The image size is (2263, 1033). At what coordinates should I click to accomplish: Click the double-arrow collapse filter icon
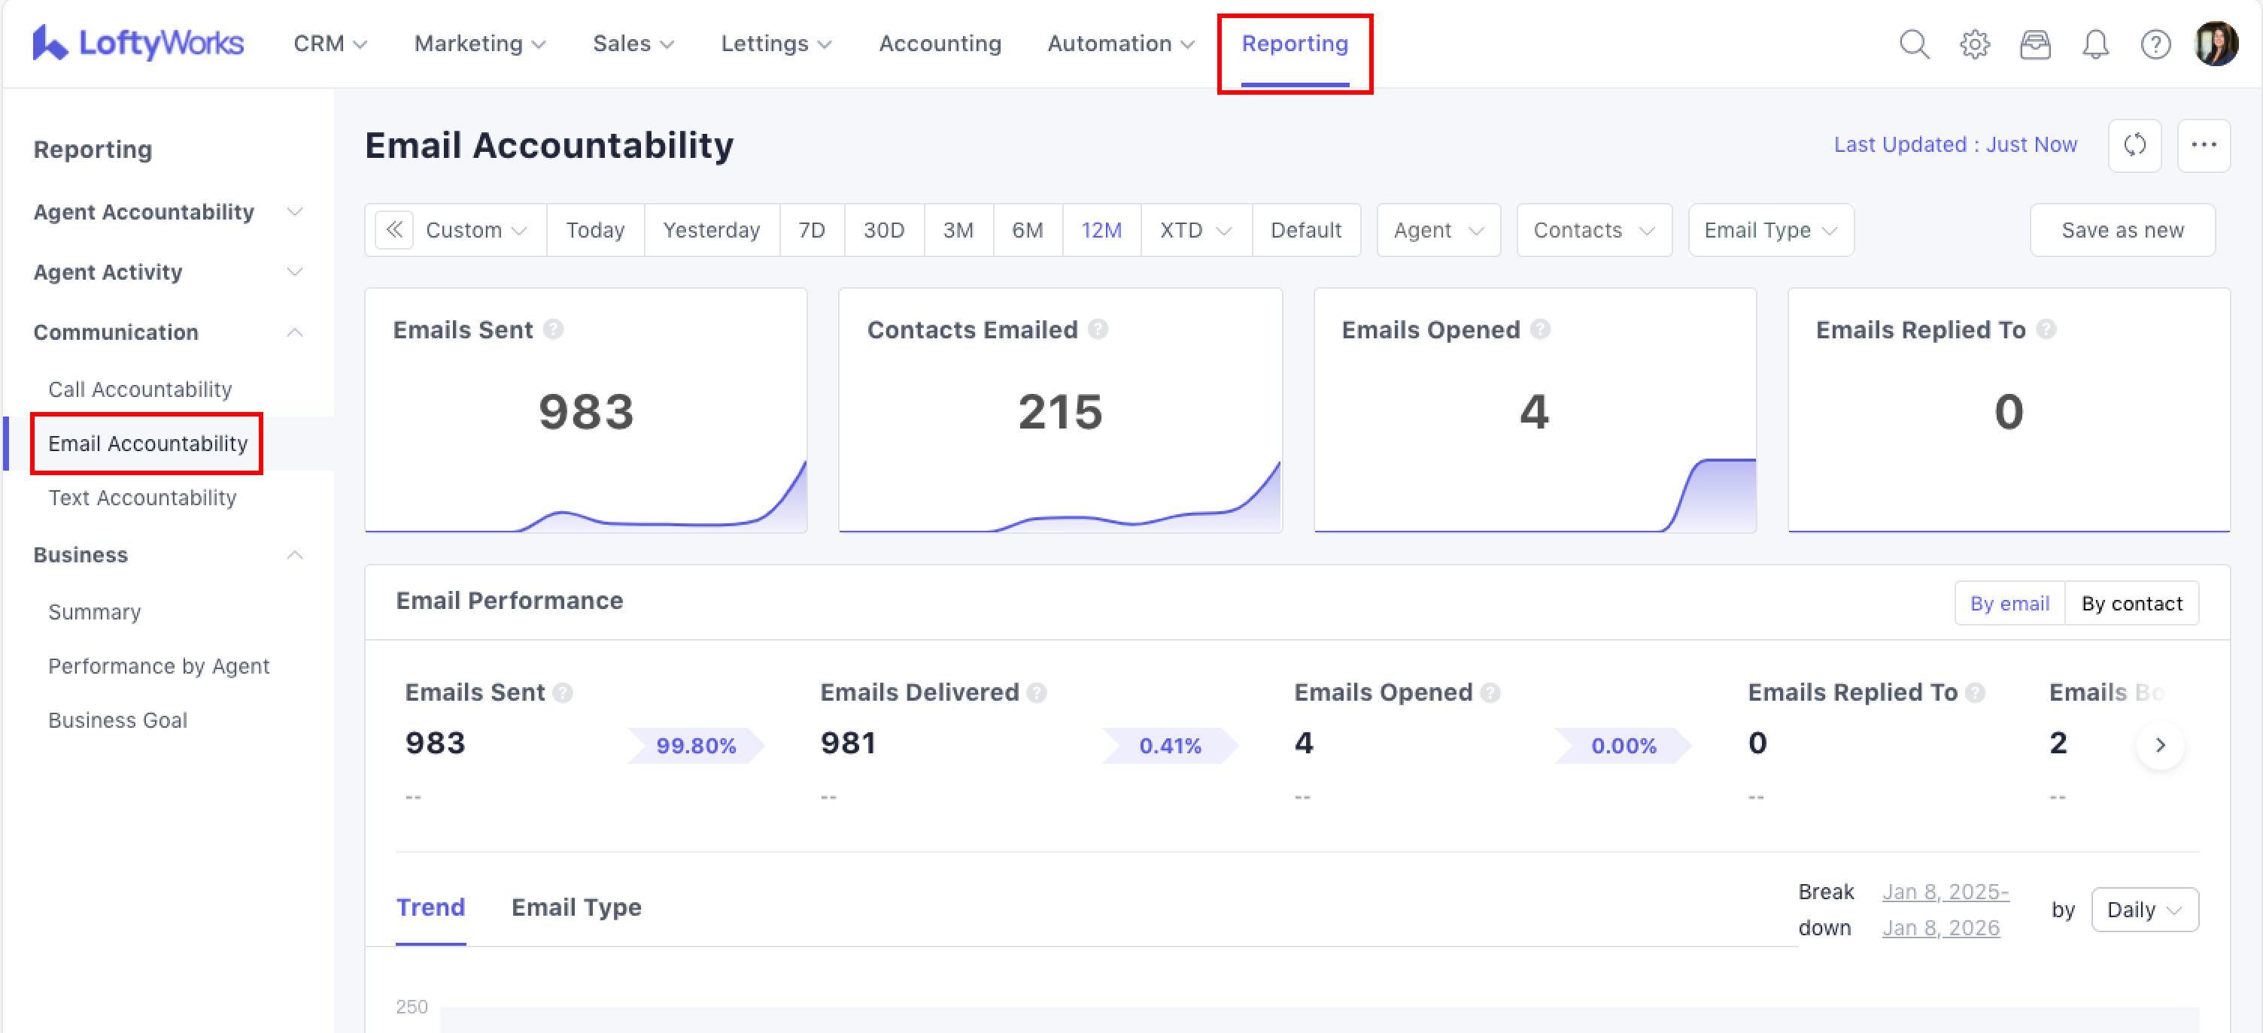tap(394, 230)
